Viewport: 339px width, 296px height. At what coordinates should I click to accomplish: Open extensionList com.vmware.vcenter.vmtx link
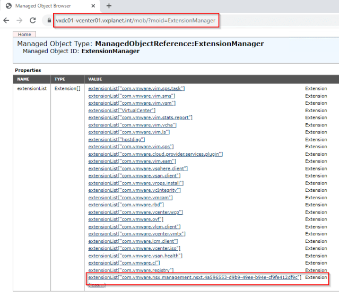click(x=137, y=234)
